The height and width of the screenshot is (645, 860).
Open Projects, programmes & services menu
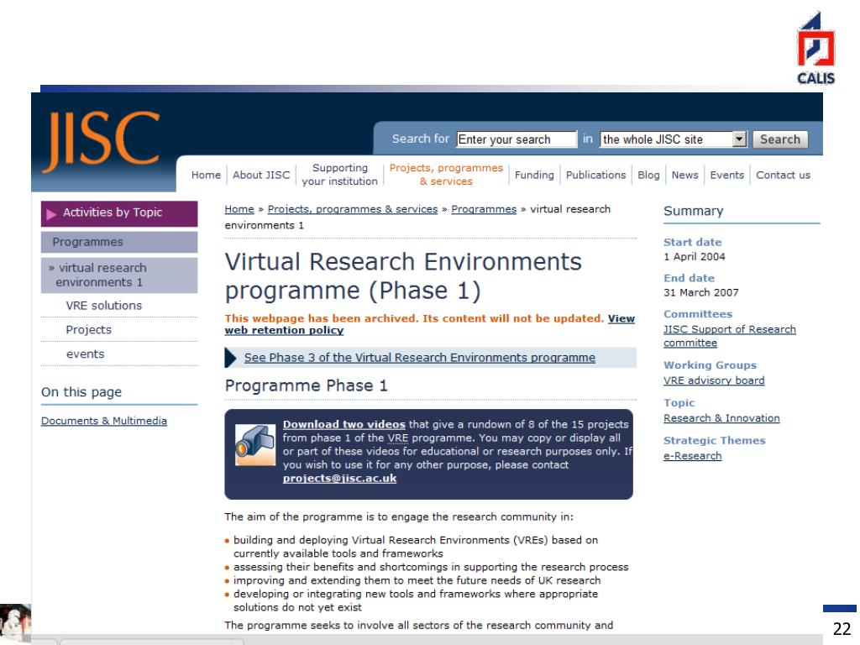click(446, 175)
